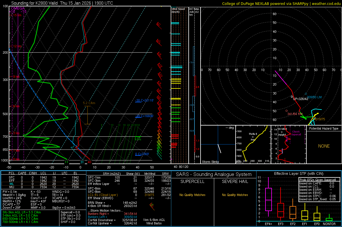Select the SFC-6km shear row

click(129, 188)
